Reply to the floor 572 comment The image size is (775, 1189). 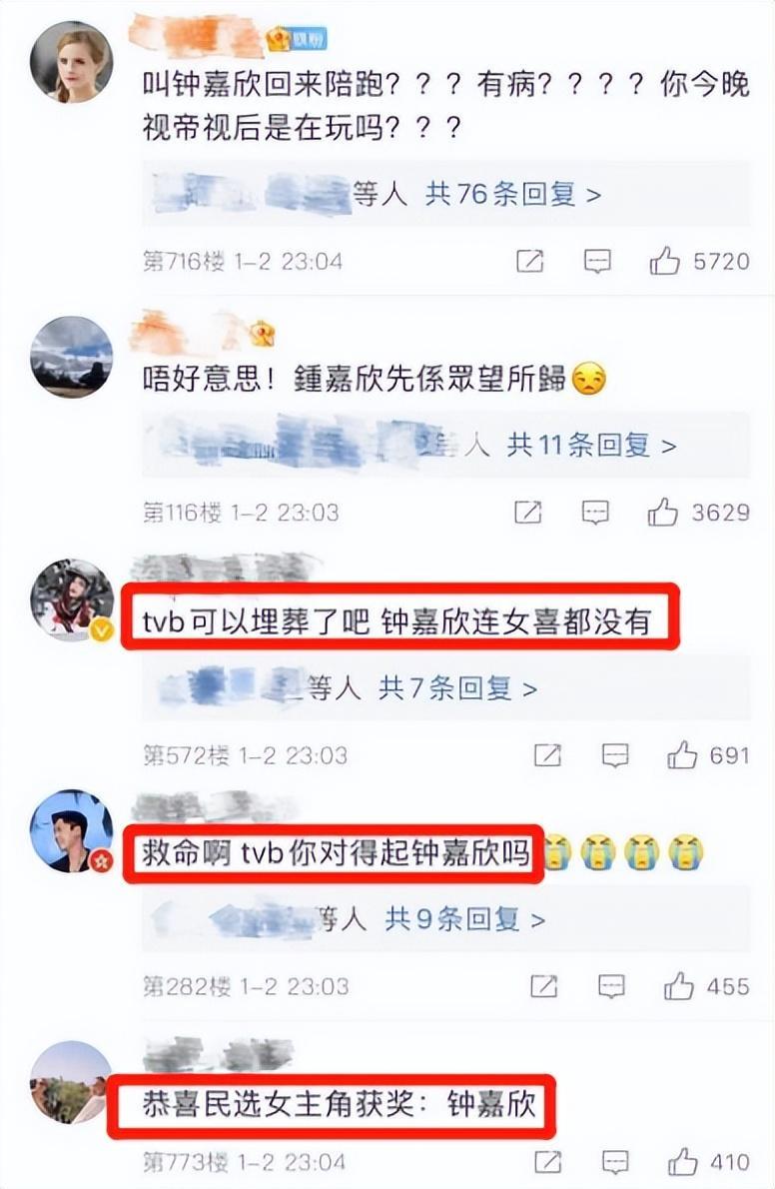615,755
